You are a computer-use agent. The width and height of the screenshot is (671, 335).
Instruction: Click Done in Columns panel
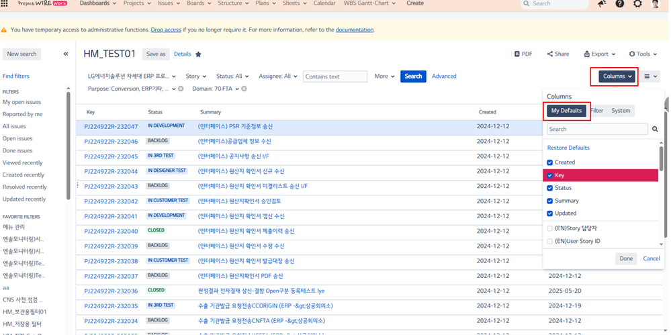pos(626,258)
